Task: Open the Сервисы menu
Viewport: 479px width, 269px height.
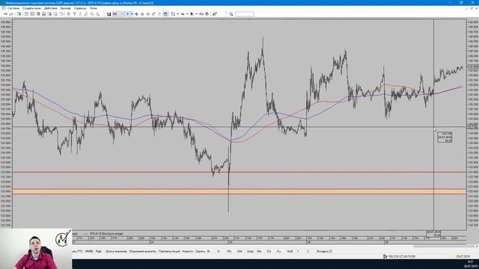Action: click(x=80, y=8)
